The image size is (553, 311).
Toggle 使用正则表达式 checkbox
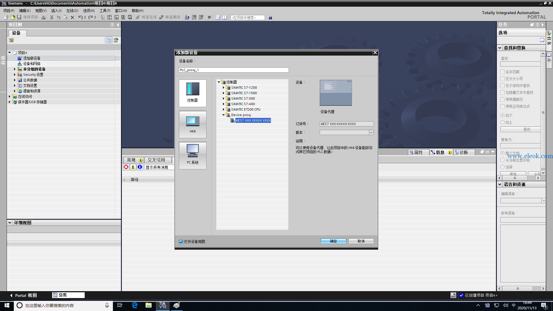point(503,106)
